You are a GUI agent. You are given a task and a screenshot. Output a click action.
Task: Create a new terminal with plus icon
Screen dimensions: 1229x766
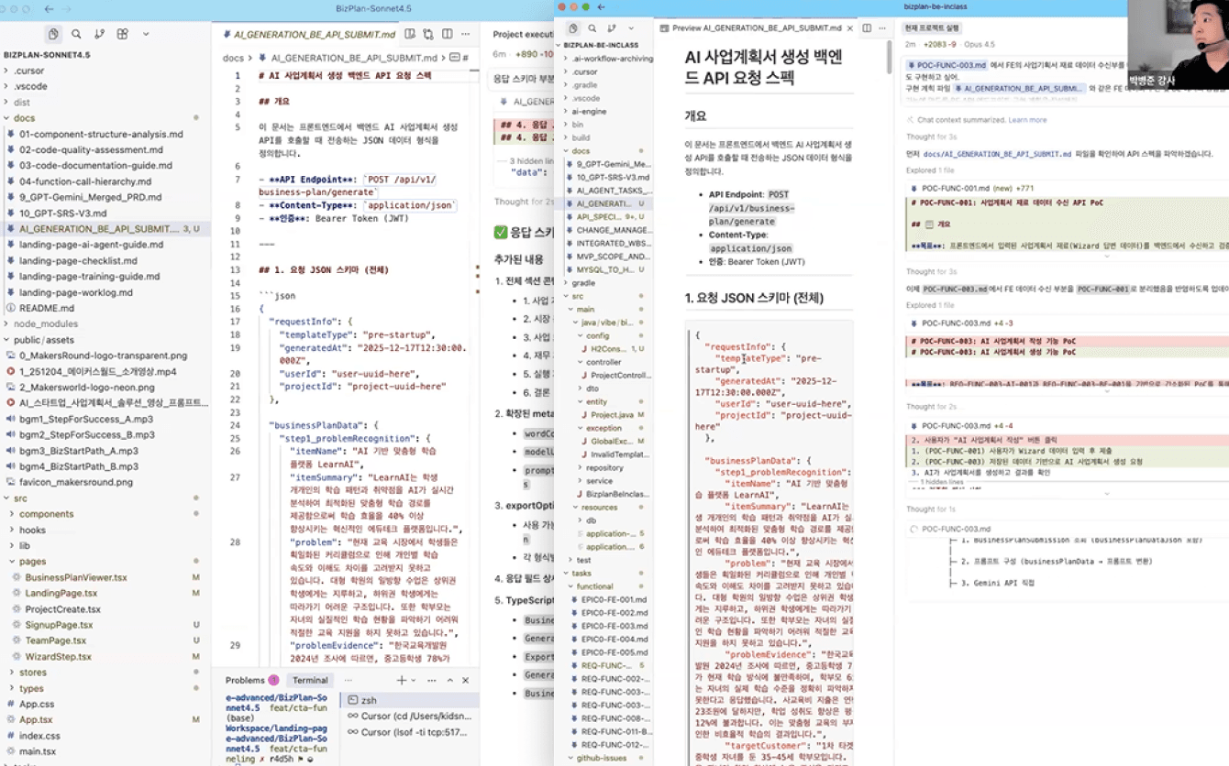(x=401, y=680)
